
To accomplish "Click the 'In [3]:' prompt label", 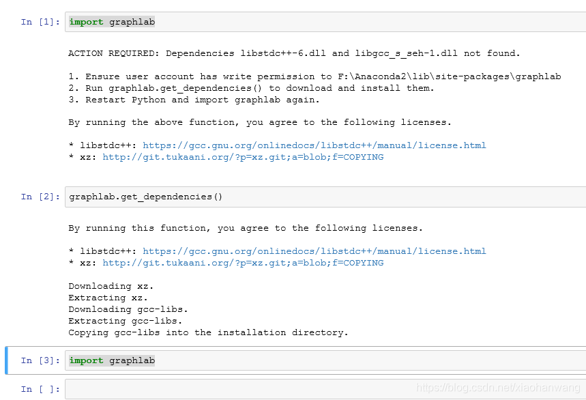I will (x=40, y=360).
